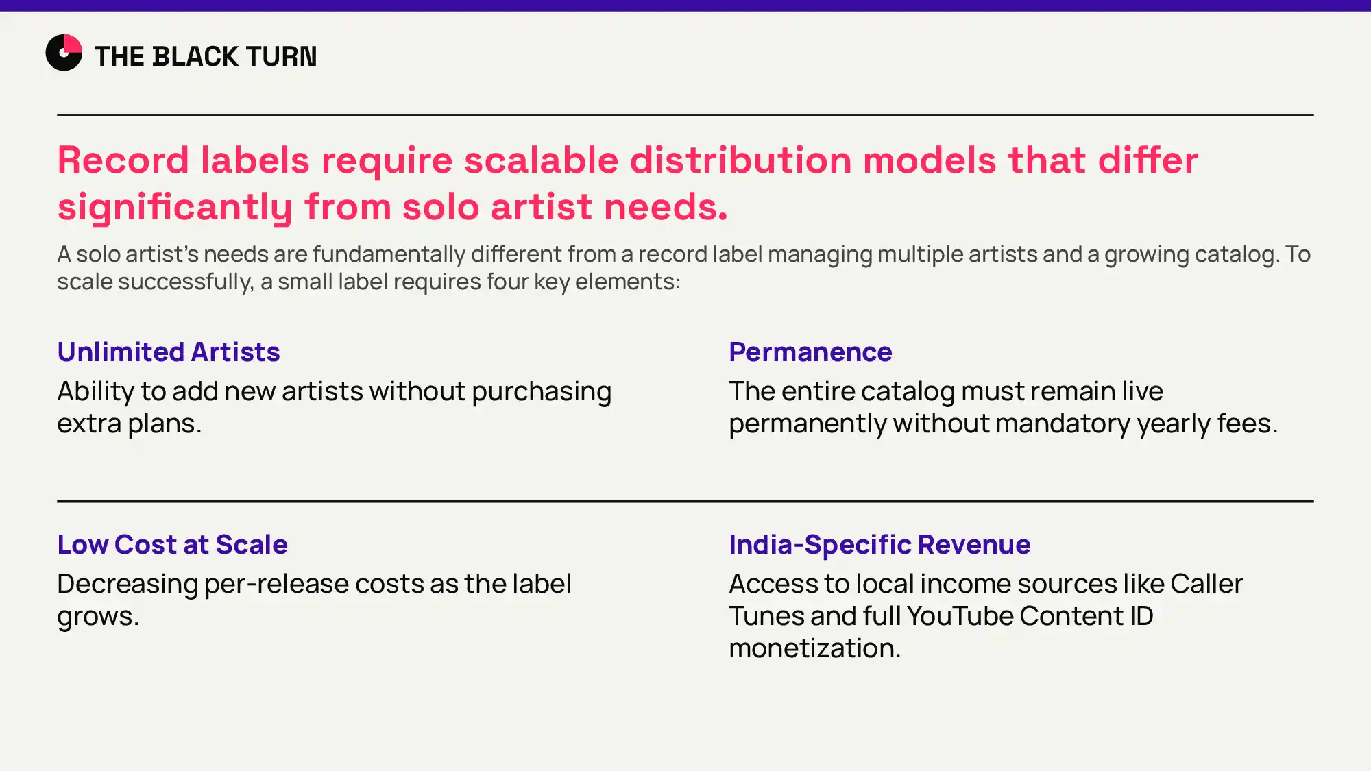Screen dimensions: 1371x771
Task: Click text 'Ability to add new artists without purchasing'
Action: tap(334, 391)
